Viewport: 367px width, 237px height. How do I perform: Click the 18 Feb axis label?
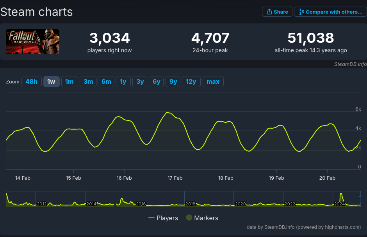coord(226,178)
